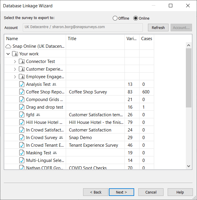This screenshot has width=197, height=200.
Task: Open Help for the wizard
Action: coord(180,192)
